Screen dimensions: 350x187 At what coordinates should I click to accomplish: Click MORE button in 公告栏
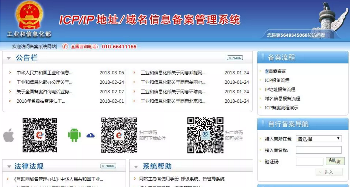(235, 58)
